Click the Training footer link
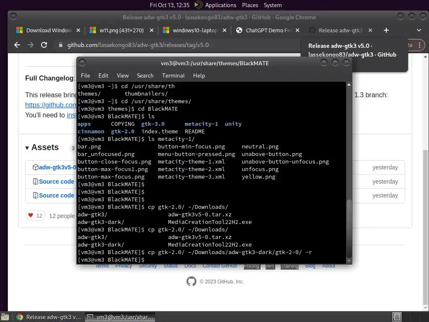Screen dimensions: 429x322 point(289,266)
